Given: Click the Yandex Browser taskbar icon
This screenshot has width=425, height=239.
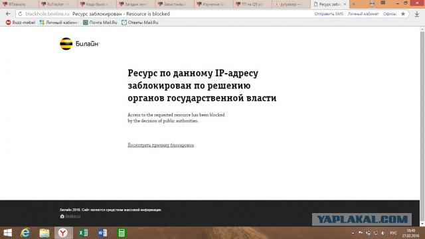Looking at the screenshot, I should point(63,233).
